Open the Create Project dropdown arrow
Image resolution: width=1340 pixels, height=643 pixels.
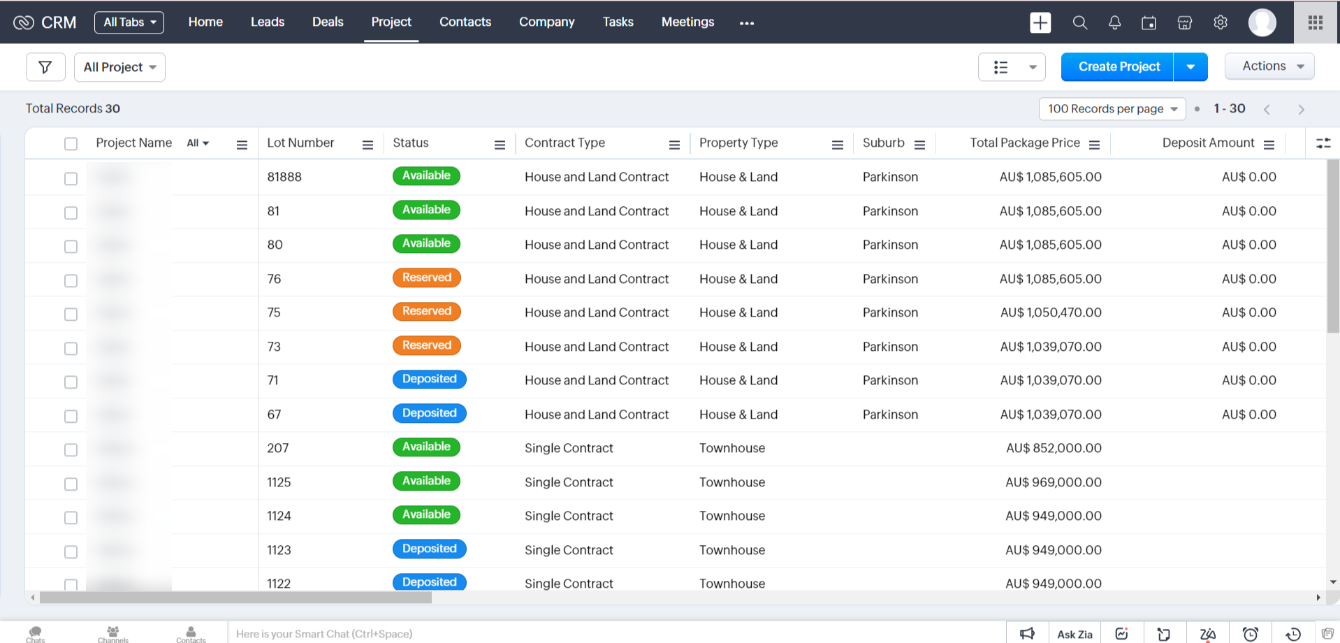1190,67
